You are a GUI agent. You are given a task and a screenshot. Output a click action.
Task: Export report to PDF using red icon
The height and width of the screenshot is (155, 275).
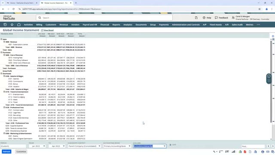(x=245, y=152)
